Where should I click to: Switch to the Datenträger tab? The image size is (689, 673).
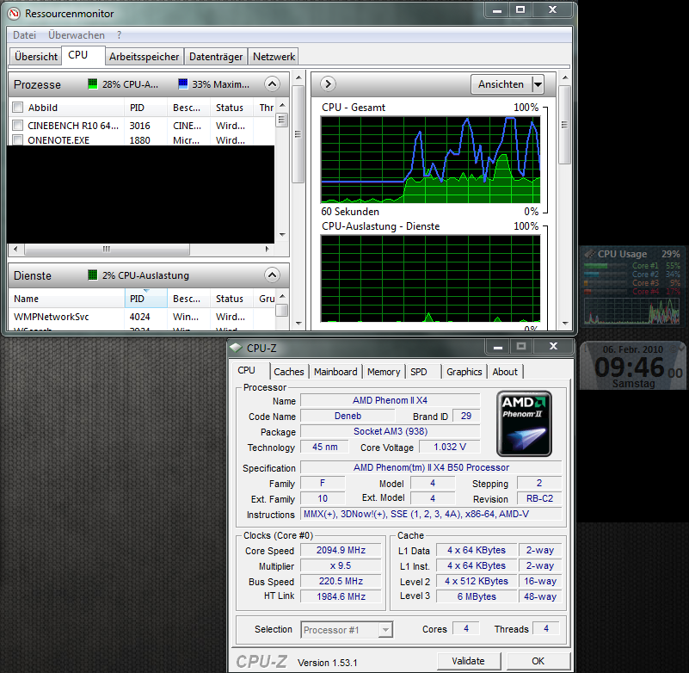click(x=216, y=57)
